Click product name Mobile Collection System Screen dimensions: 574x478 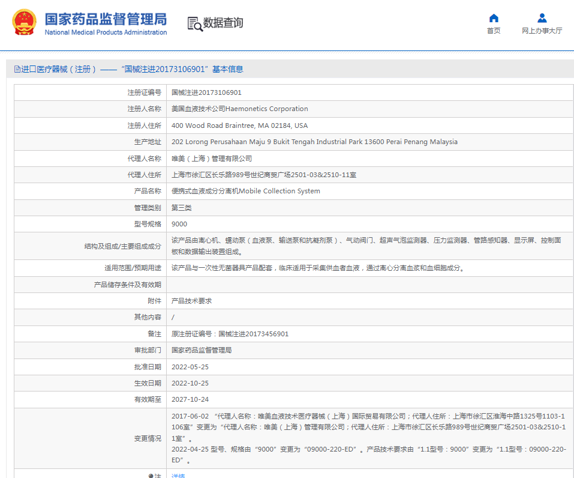[245, 191]
